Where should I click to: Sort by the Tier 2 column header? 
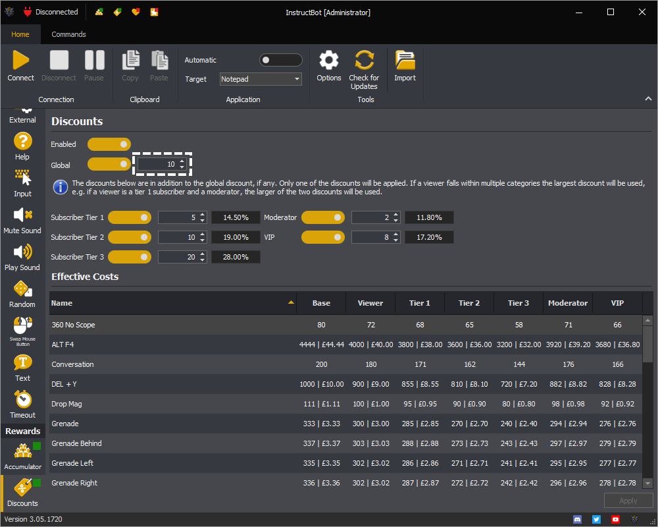(469, 303)
